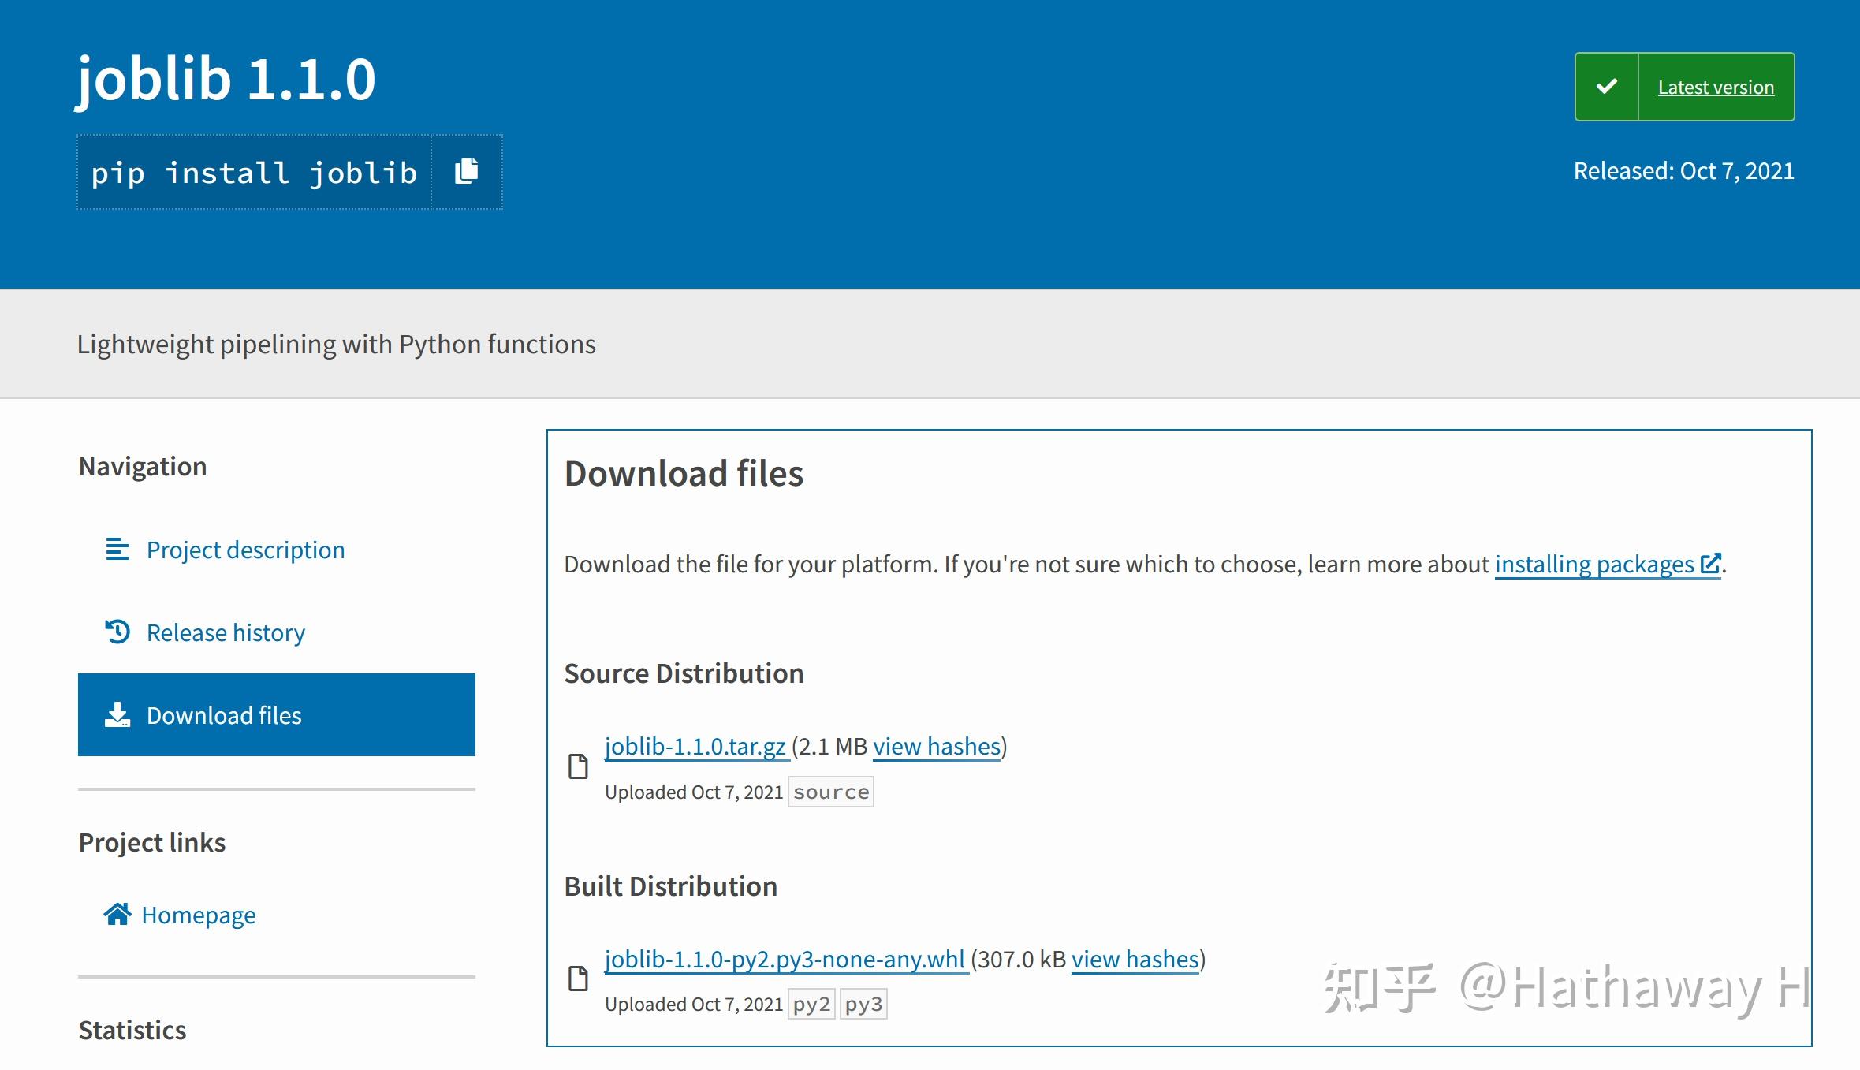Copy the pip install joblib command

[x=466, y=172]
